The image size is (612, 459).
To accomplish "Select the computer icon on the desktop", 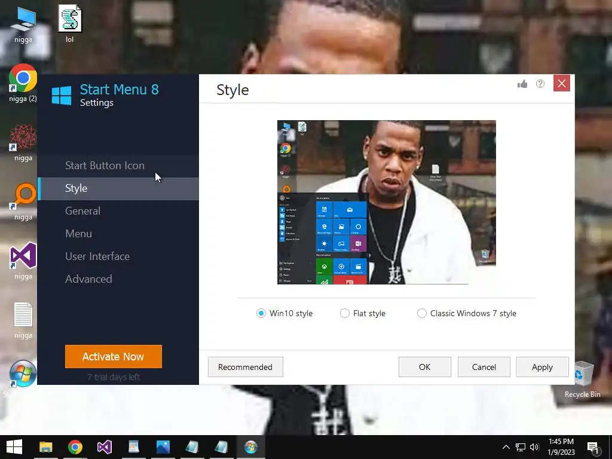I will (23, 24).
